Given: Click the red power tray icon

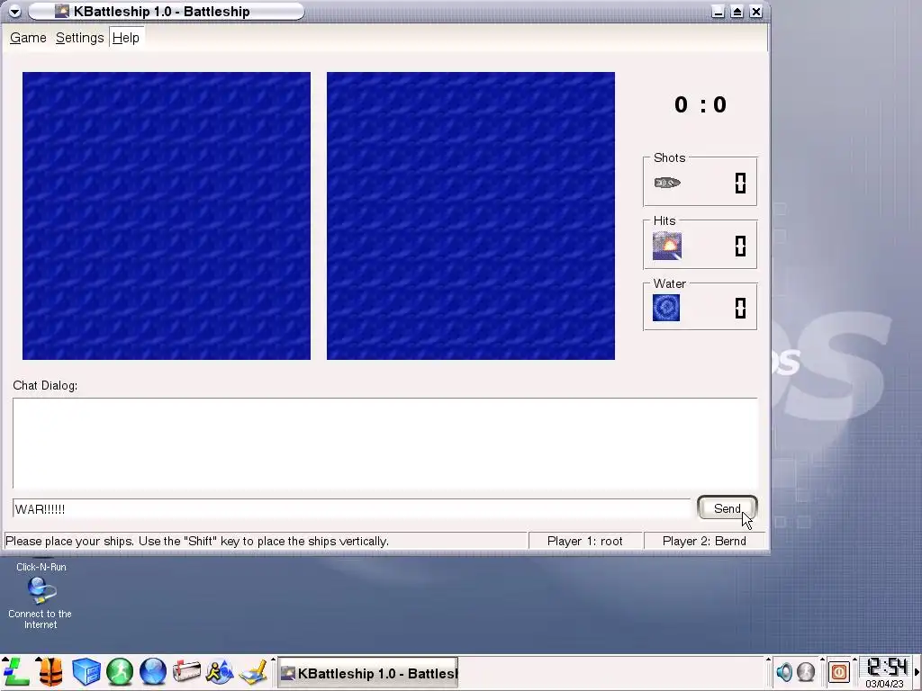Looking at the screenshot, I should coord(839,671).
